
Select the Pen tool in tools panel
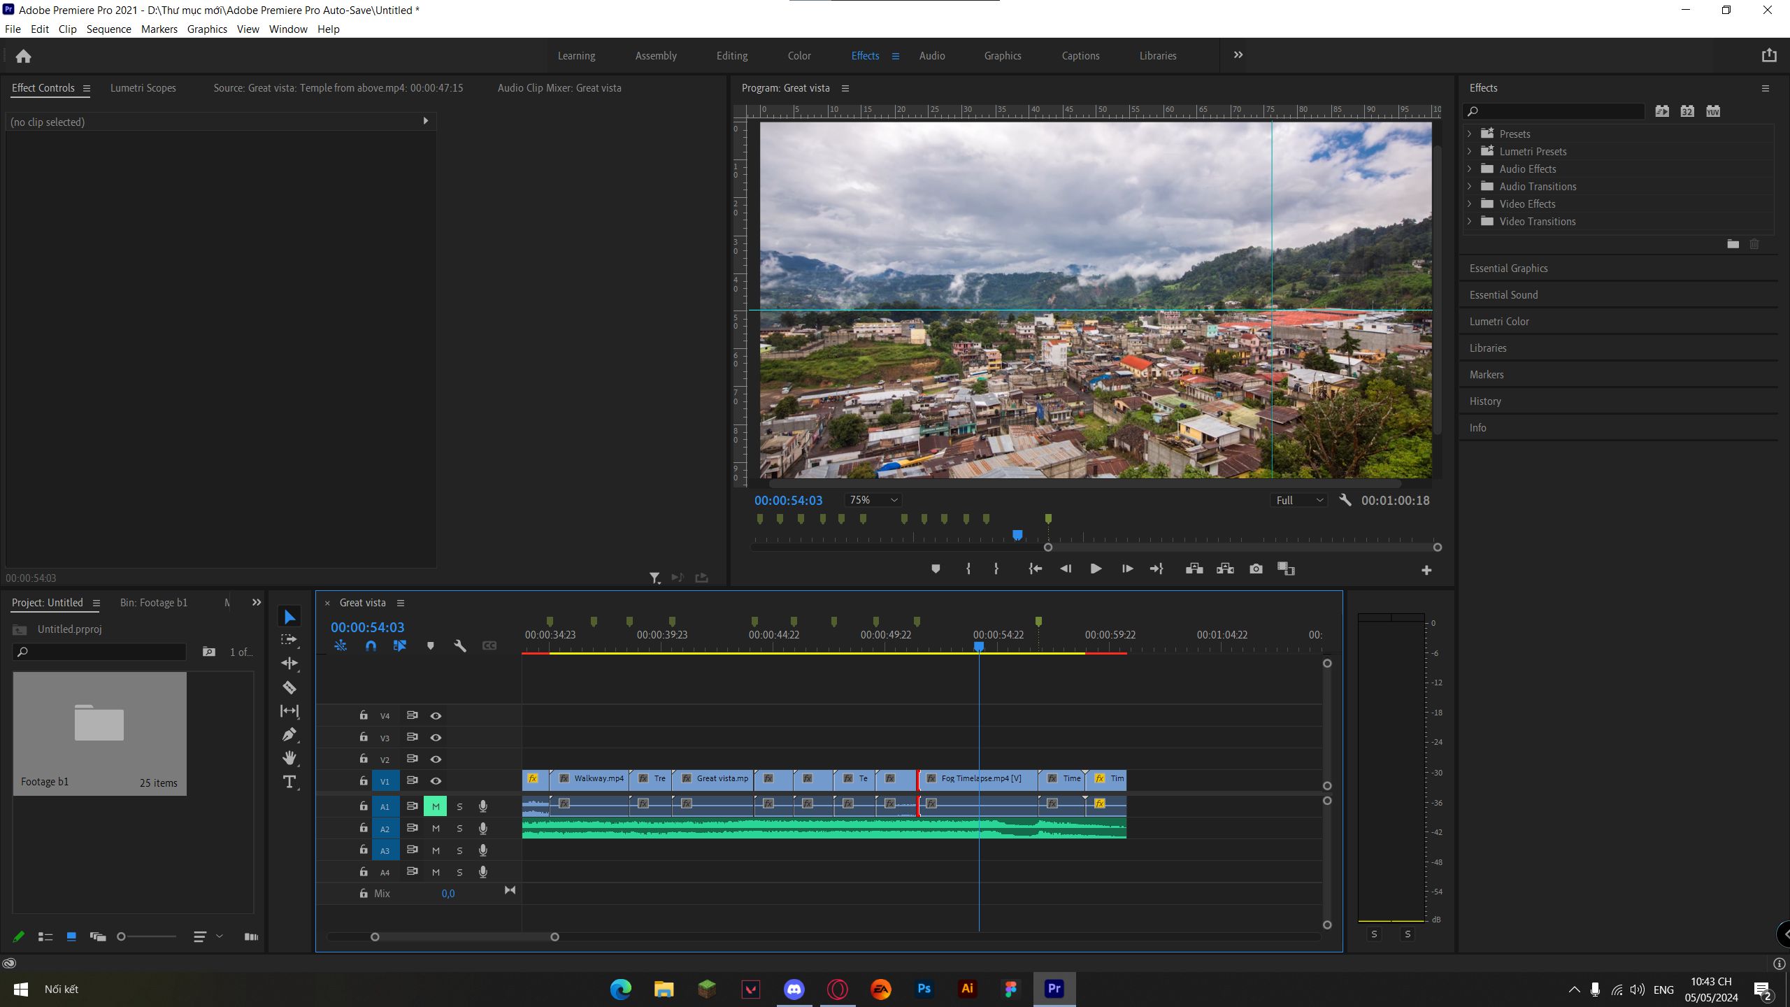click(x=289, y=734)
